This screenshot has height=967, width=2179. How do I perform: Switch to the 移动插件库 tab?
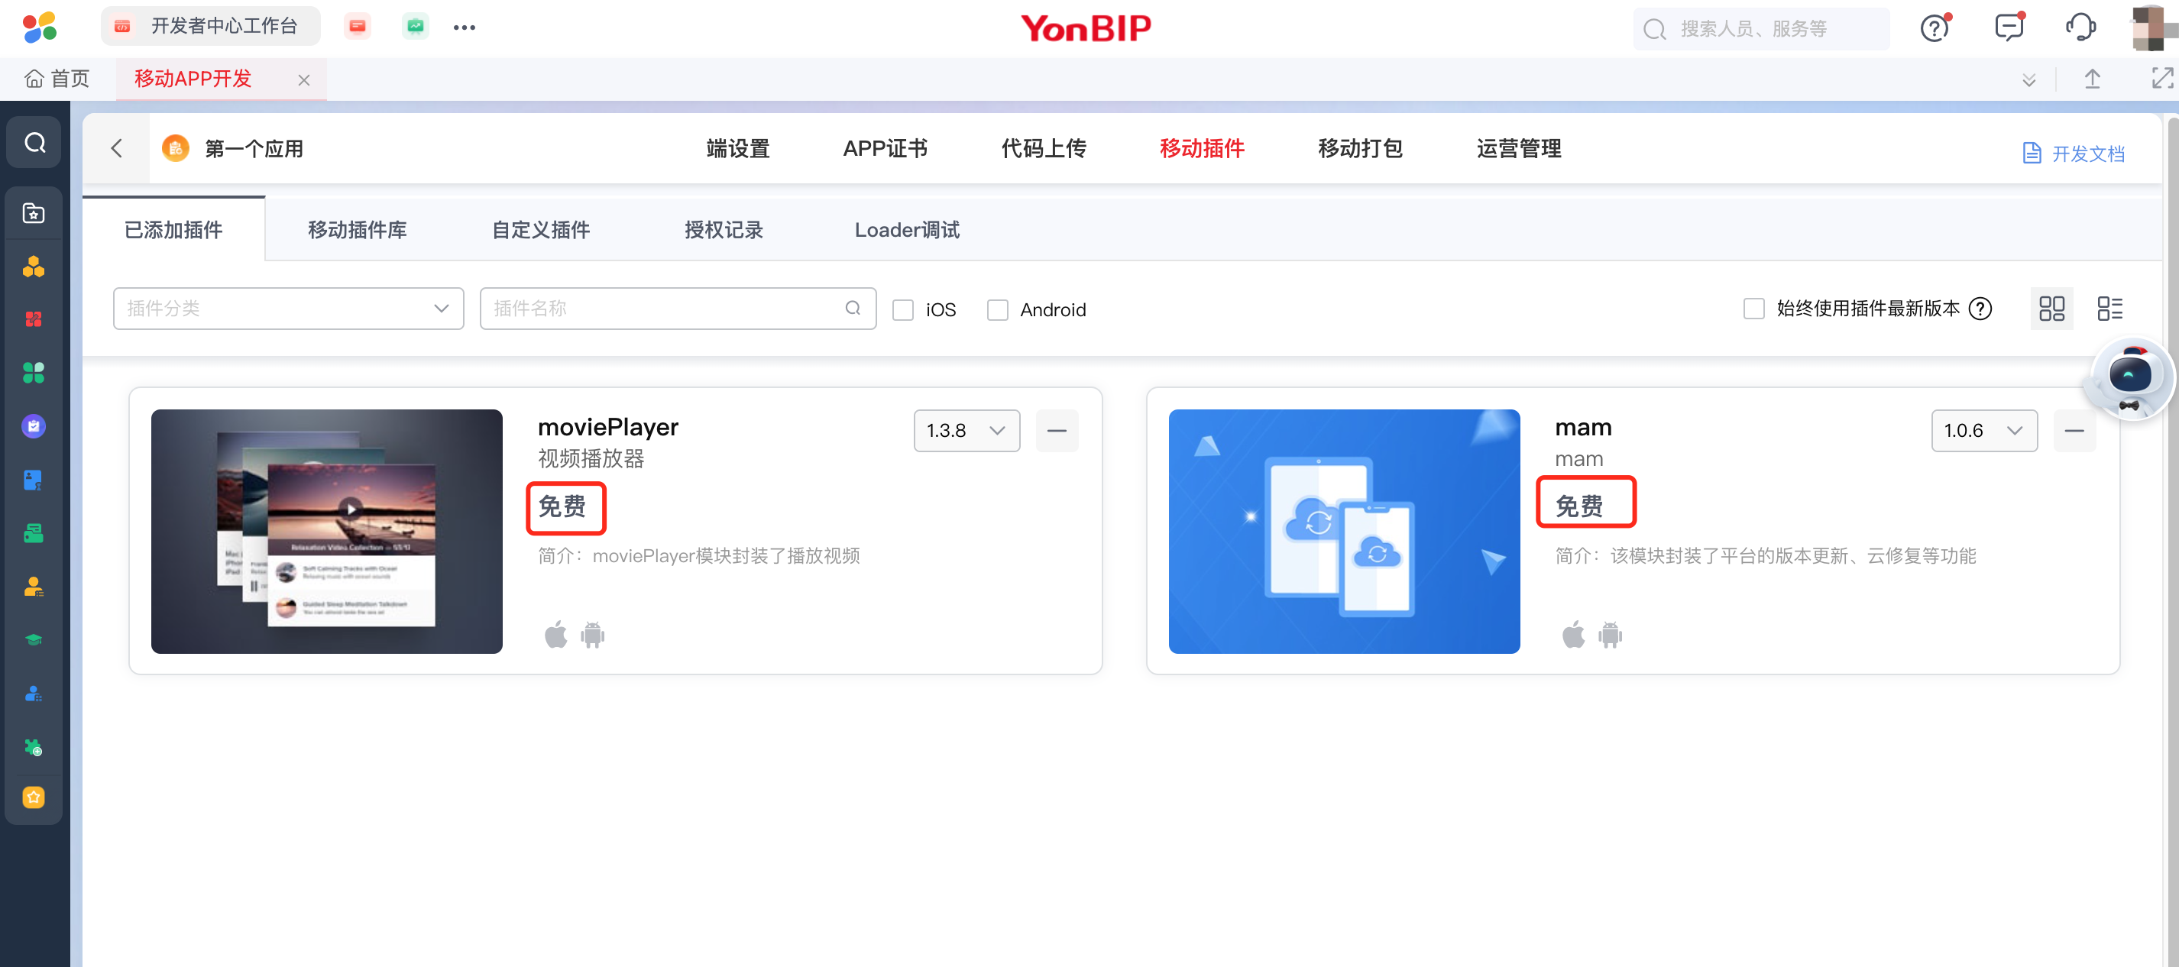(x=357, y=230)
